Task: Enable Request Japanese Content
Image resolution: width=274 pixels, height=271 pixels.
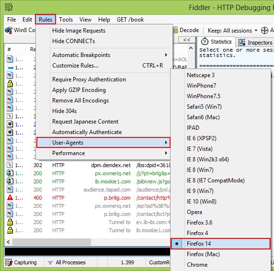Action: click(x=103, y=121)
